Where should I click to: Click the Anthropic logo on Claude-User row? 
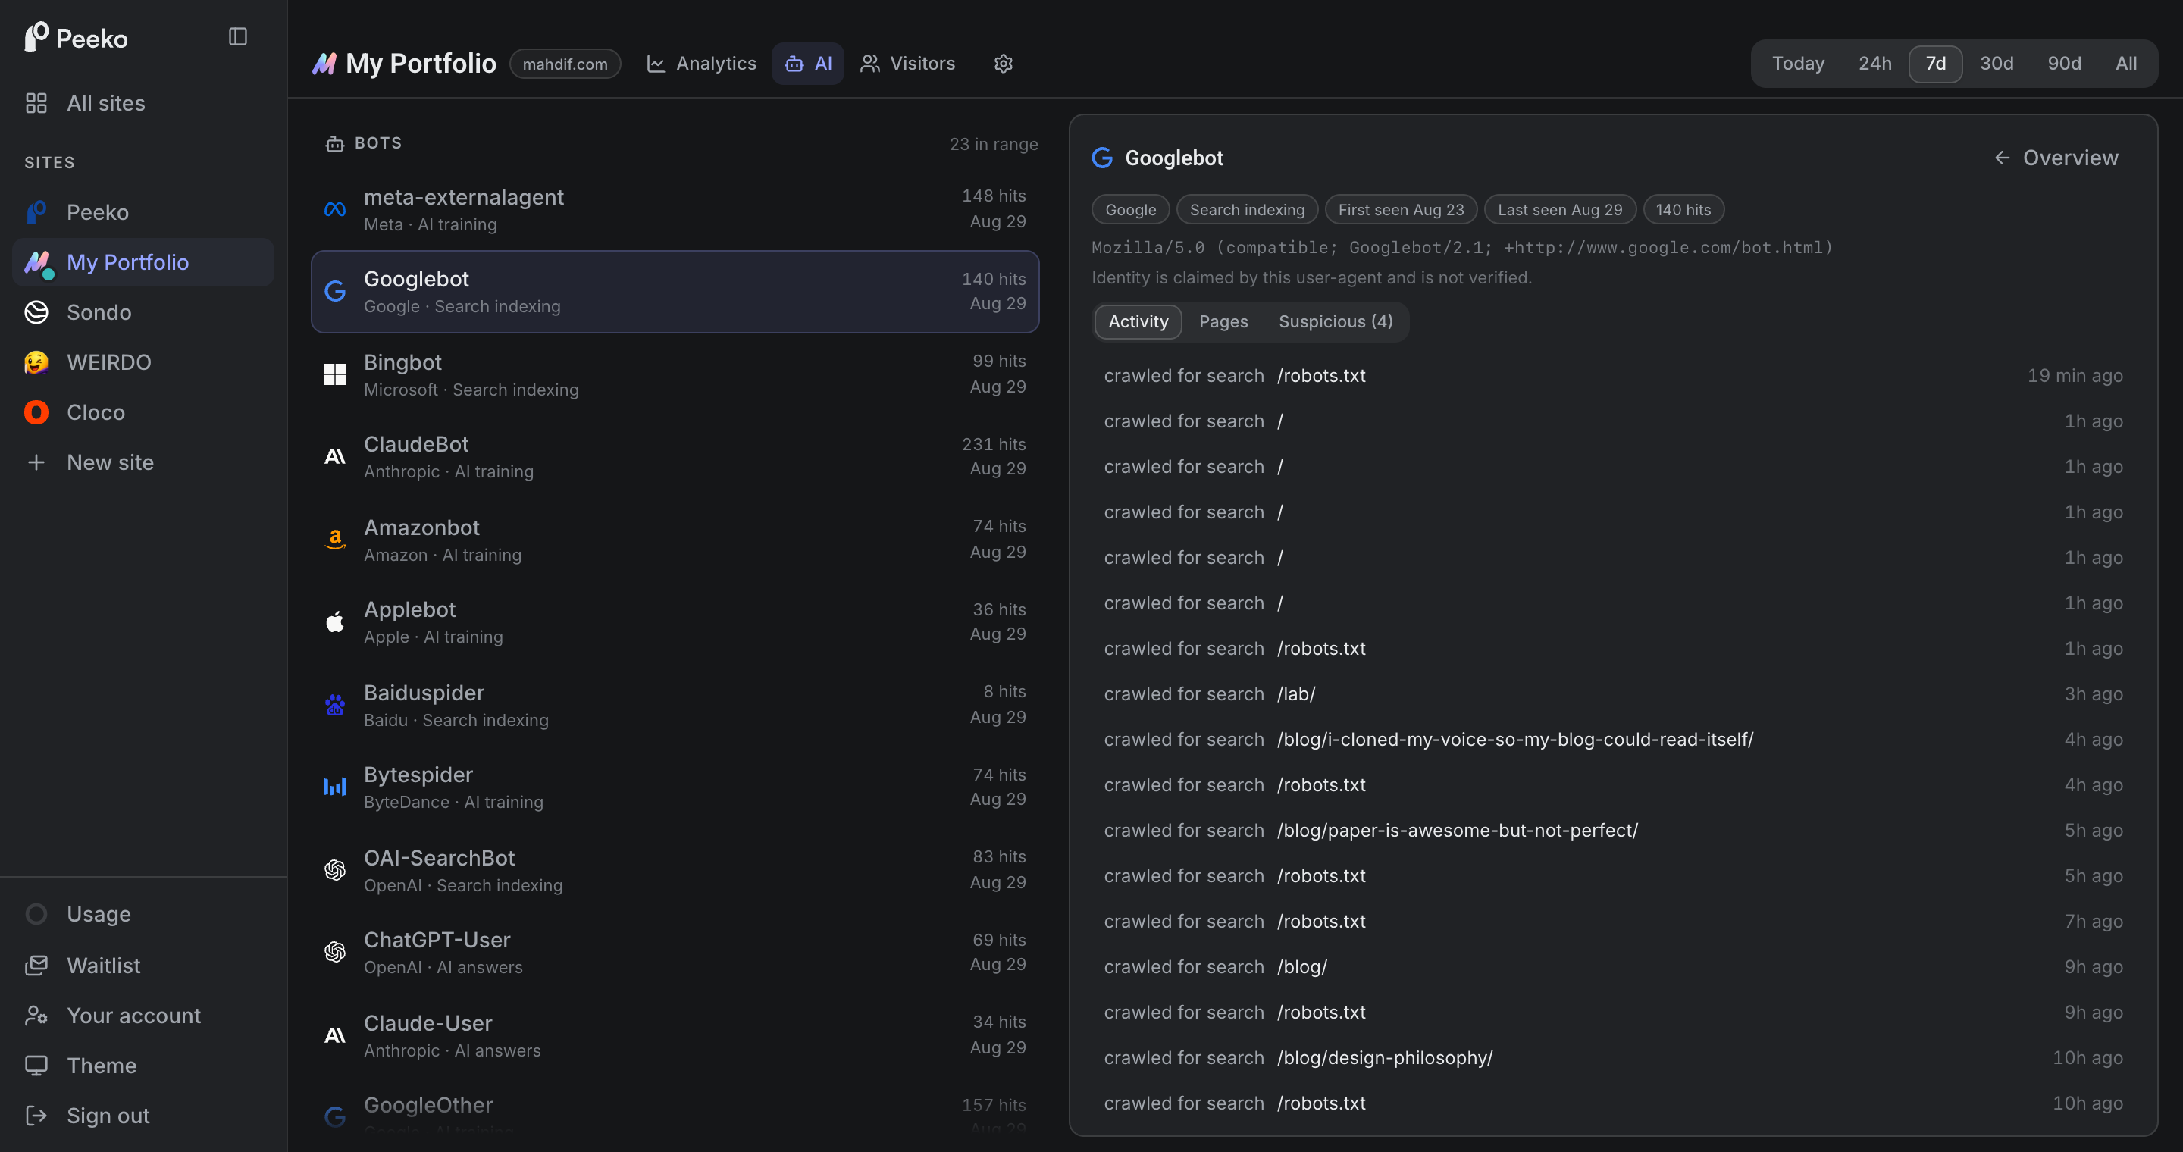tap(335, 1035)
